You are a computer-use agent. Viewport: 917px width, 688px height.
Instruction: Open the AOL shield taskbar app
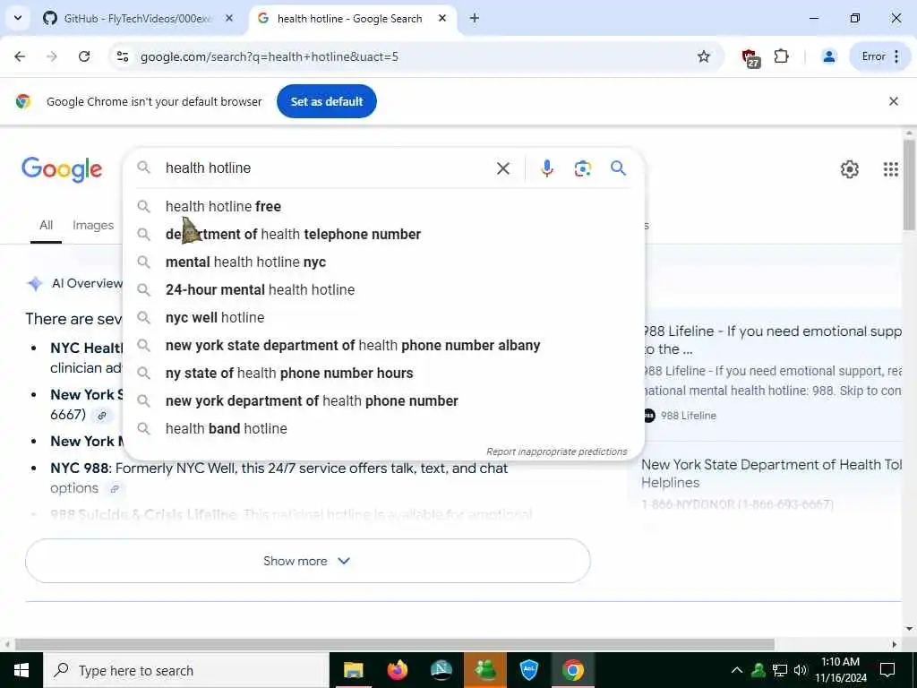[x=528, y=670]
